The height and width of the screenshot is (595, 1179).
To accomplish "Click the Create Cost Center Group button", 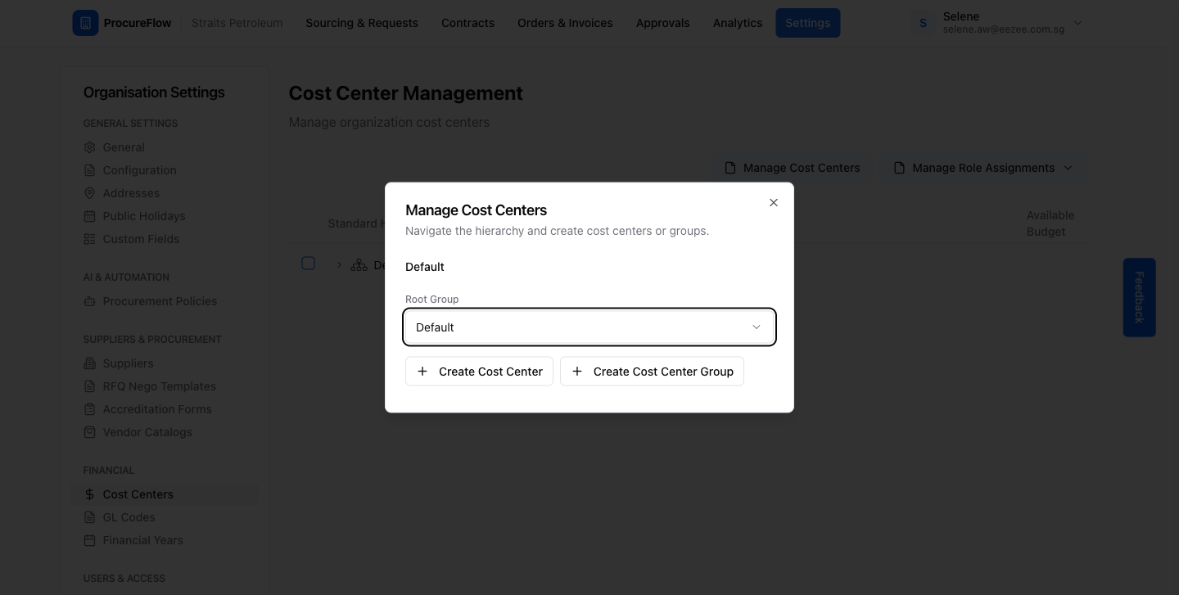I will (x=652, y=372).
